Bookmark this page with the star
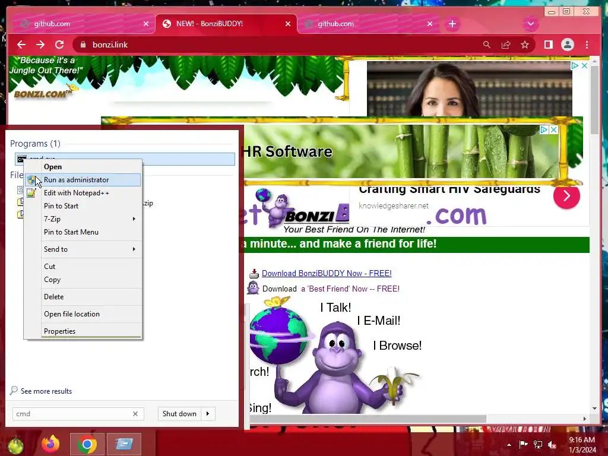Viewport: 608px width, 456px height. [x=525, y=45]
